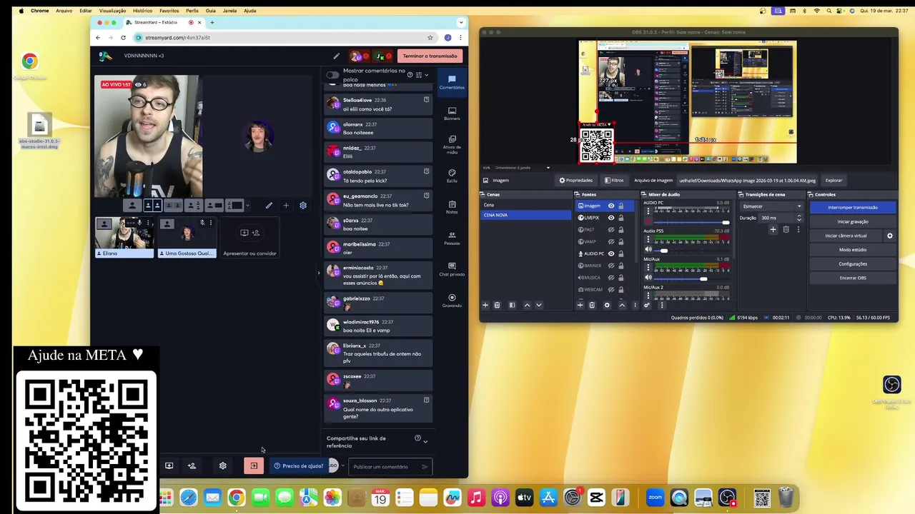Show the VAMP source in OBS
Viewport: 915px width, 514px height.
[611, 241]
